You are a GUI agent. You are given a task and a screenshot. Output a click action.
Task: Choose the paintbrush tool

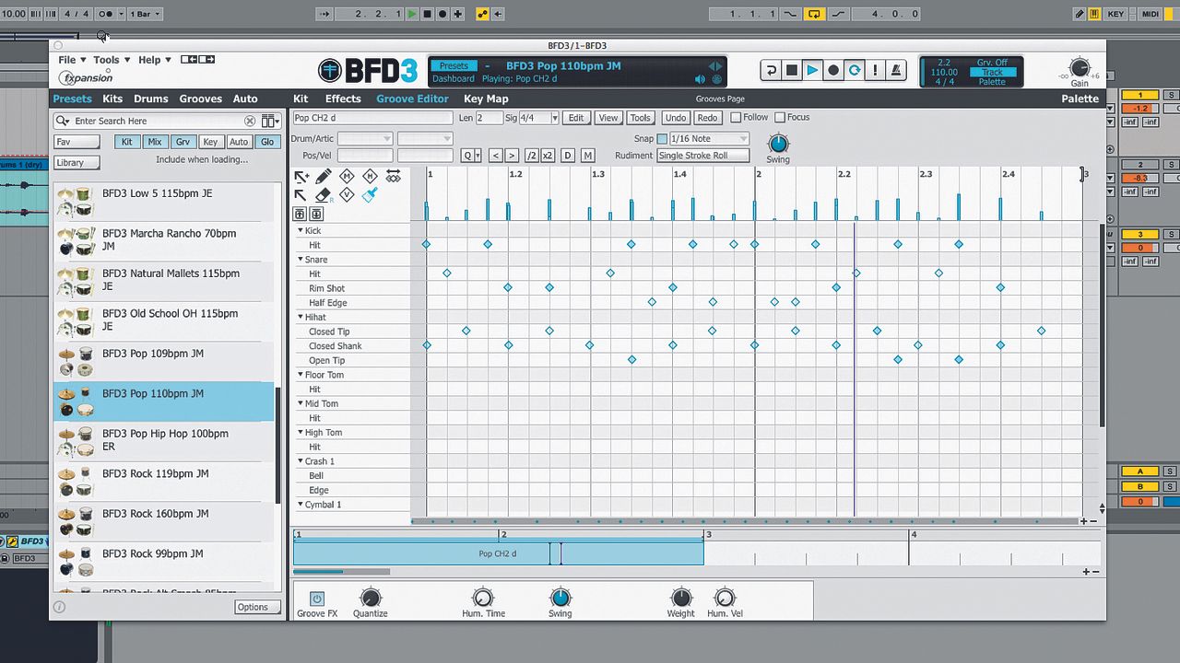370,195
